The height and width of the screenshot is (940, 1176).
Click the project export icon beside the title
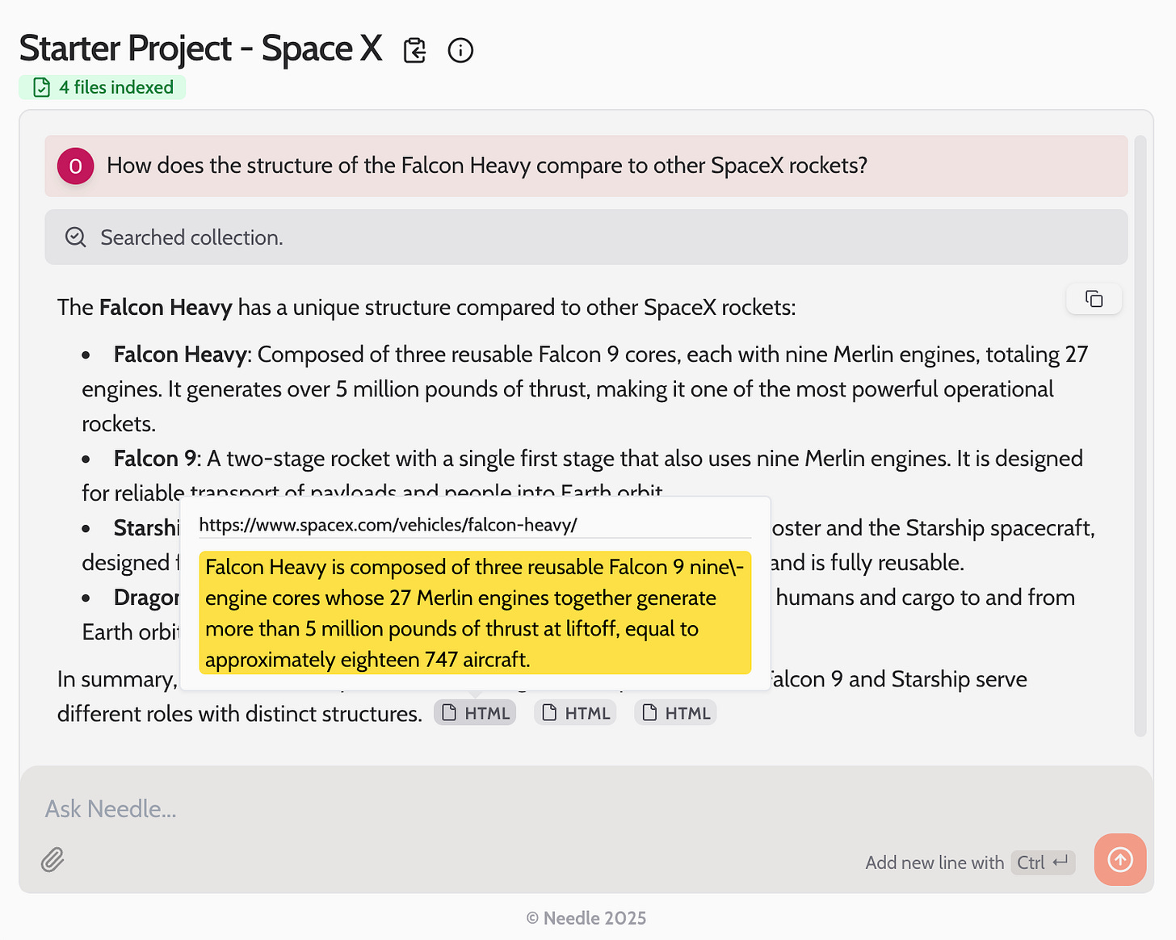tap(414, 50)
